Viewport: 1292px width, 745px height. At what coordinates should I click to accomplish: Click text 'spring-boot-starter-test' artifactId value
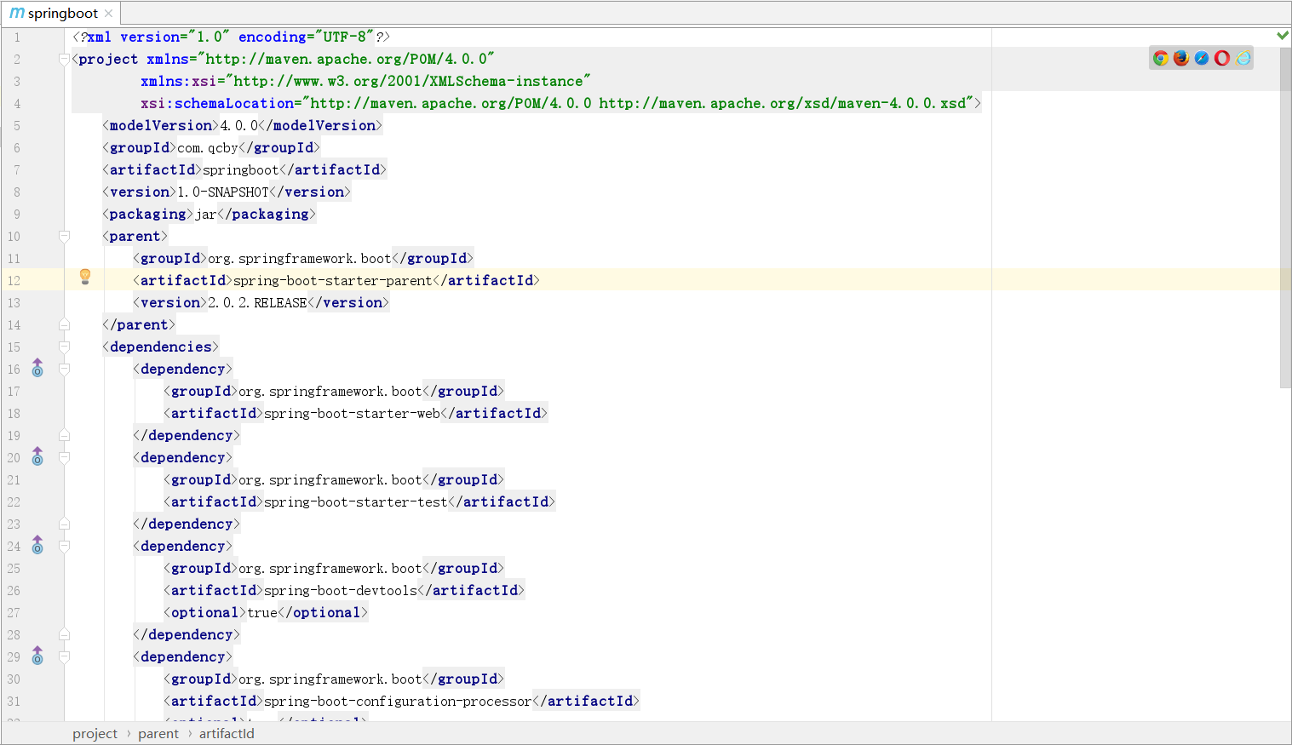pos(356,502)
